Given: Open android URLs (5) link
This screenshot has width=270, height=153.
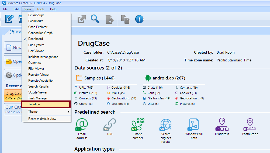Looking at the screenshot, I should [x=153, y=104].
